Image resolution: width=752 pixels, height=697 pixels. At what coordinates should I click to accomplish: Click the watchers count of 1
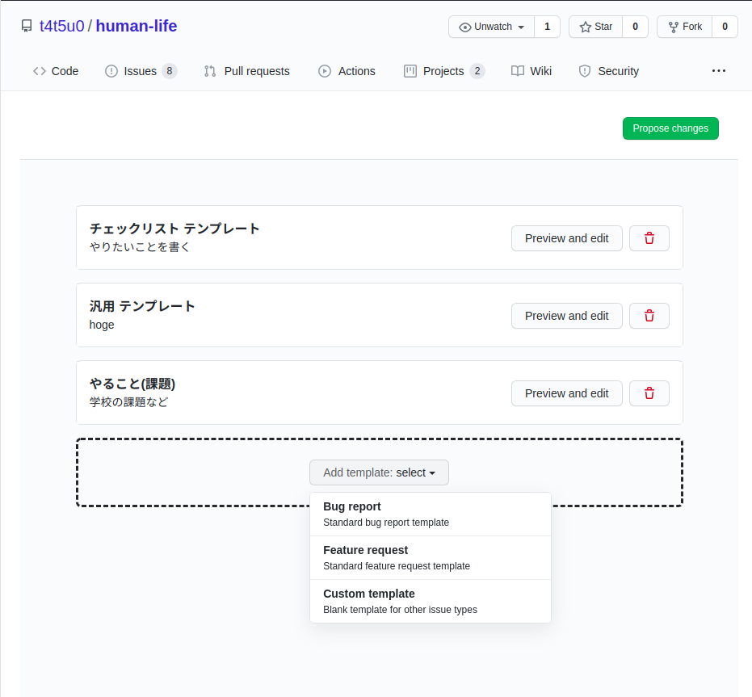547,27
